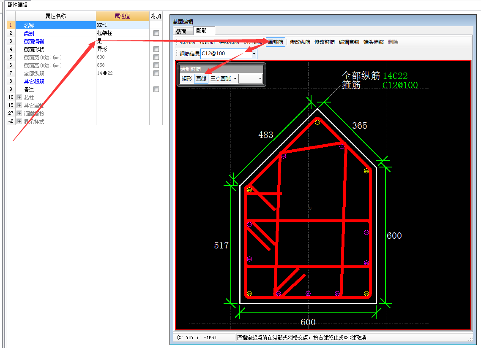Click the status bar coordinate readout
The image size is (481, 348).
(x=197, y=337)
